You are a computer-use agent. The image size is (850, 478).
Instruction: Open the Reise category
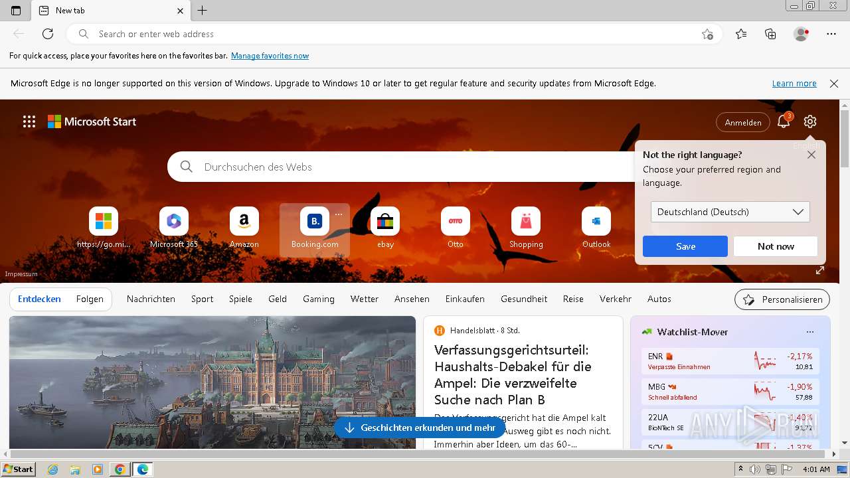click(x=573, y=299)
